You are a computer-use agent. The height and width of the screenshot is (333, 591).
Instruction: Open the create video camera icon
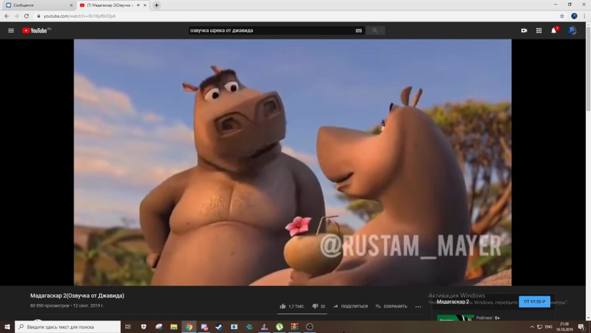pyautogui.click(x=524, y=31)
